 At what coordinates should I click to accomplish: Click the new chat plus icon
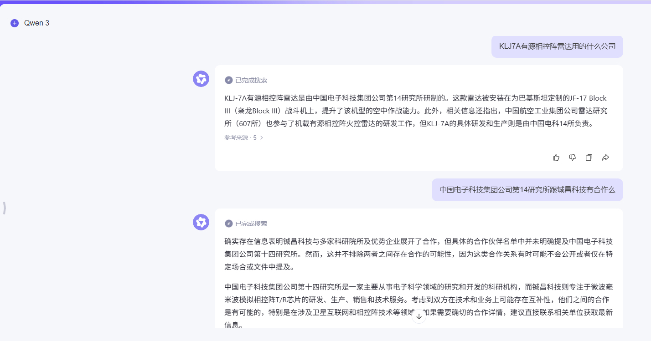tap(15, 23)
